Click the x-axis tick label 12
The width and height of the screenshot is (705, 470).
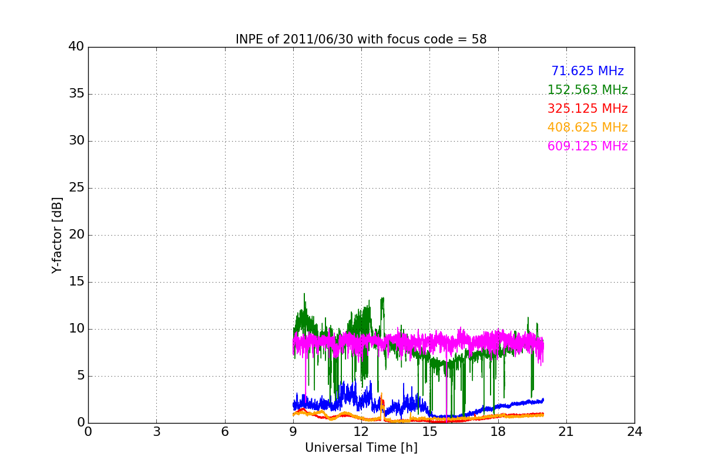361,432
